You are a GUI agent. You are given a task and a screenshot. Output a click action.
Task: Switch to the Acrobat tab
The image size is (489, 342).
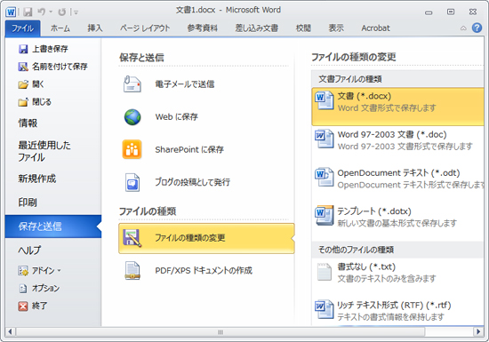[x=375, y=28]
